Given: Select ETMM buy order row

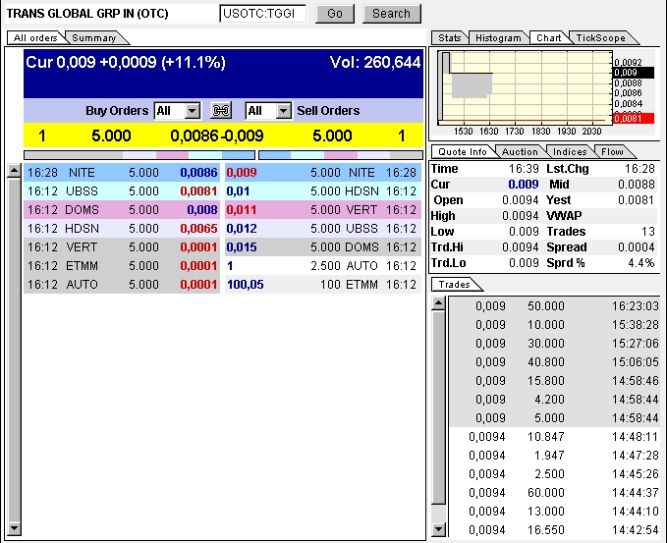Looking at the screenshot, I should (122, 266).
